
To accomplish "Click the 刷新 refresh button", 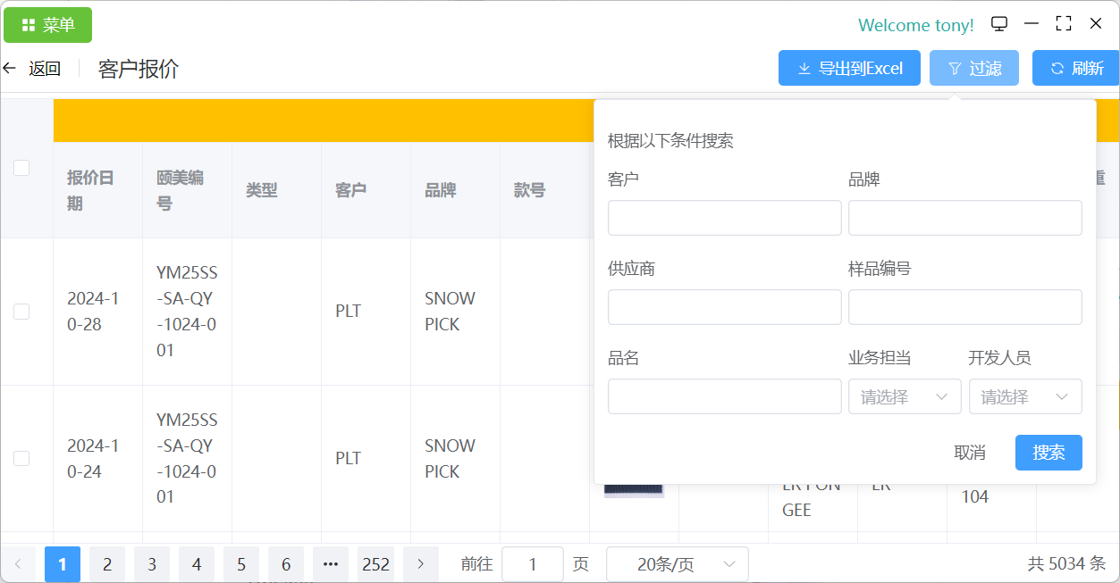I will pos(1075,68).
